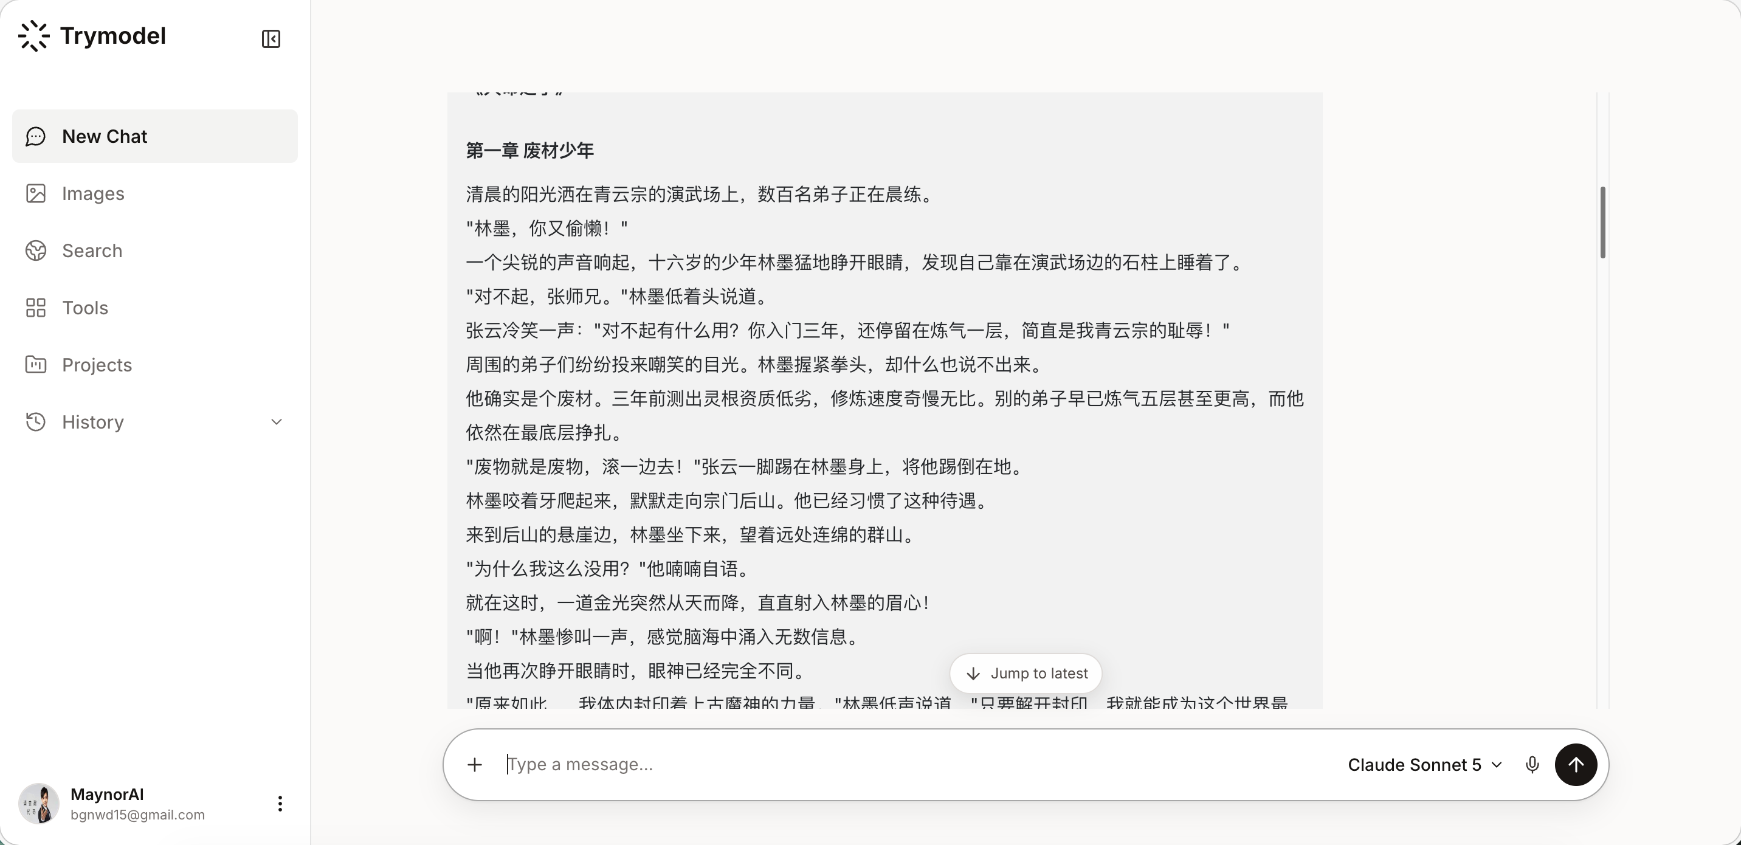Viewport: 1741px width, 845px height.
Task: Click the line "对不起，张师兄。"林墨低着头说道
Action: 618,297
